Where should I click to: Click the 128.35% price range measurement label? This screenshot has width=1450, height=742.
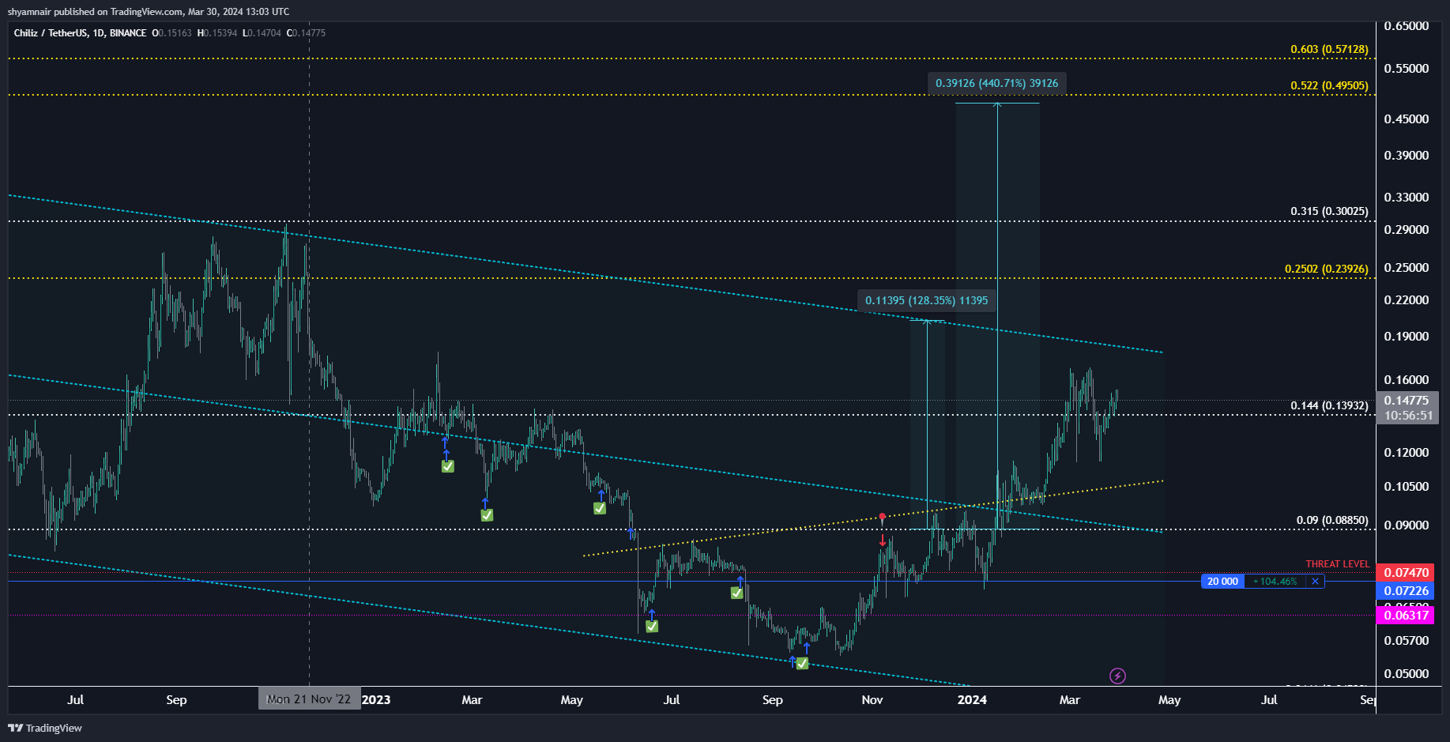pos(926,300)
